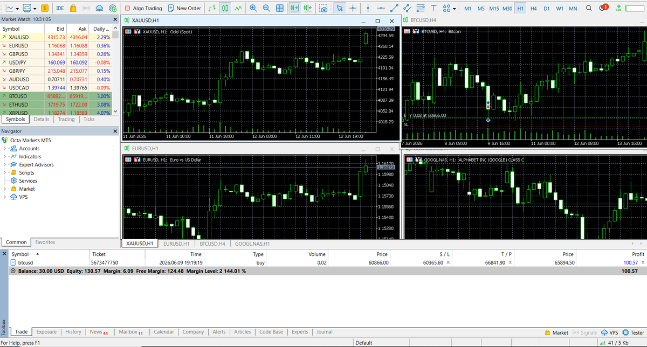Click the yellow dollar sign toolbar icon
Image resolution: width=647 pixels, height=347 pixels.
[45, 8]
